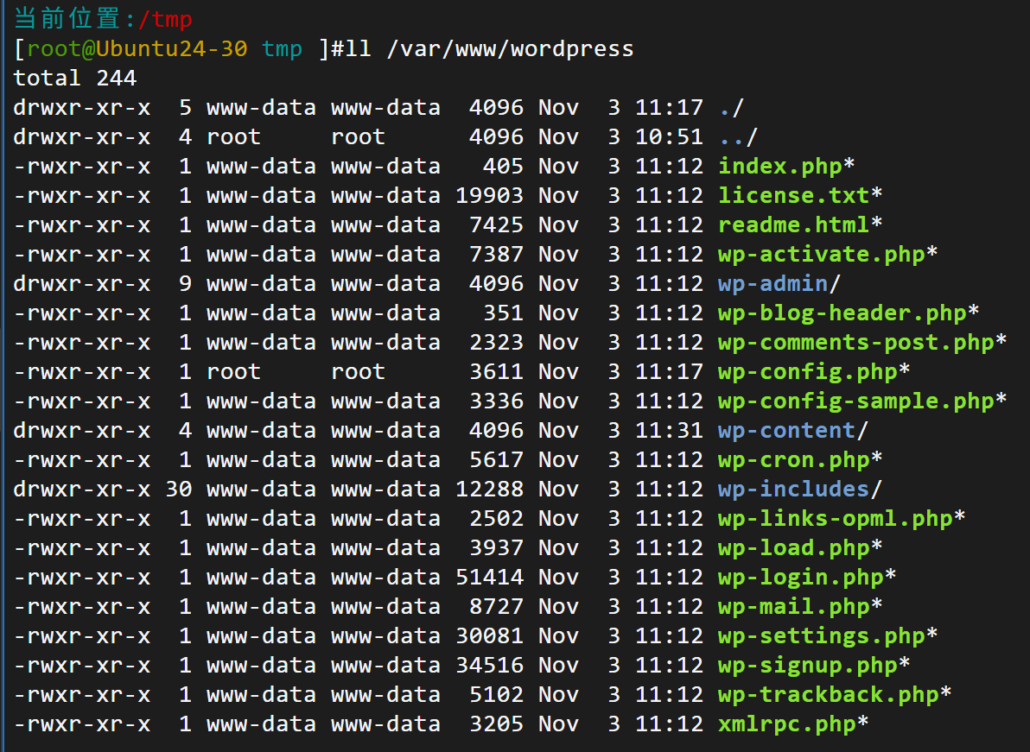Click the wp-config.php file name
The height and width of the screenshot is (752, 1030).
807,372
